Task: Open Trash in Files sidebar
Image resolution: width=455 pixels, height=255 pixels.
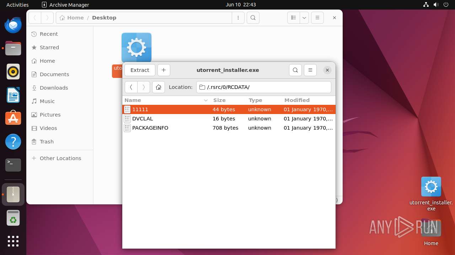Action: (60, 142)
